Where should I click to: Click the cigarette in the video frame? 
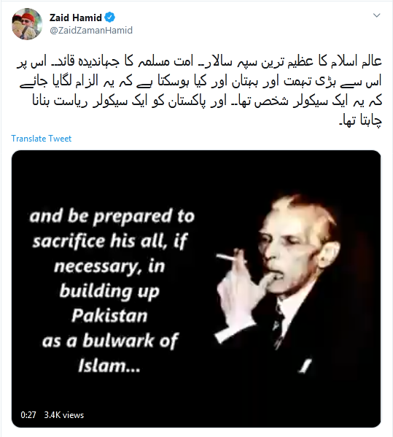click(231, 258)
